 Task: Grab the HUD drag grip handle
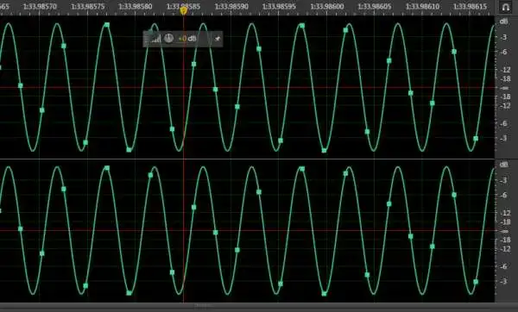pos(147,39)
